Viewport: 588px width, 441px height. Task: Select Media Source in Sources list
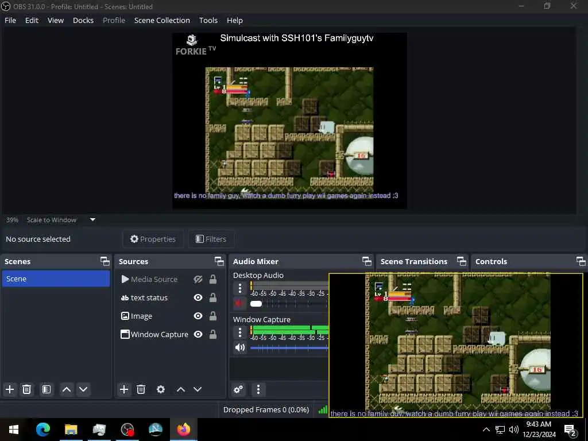(154, 279)
